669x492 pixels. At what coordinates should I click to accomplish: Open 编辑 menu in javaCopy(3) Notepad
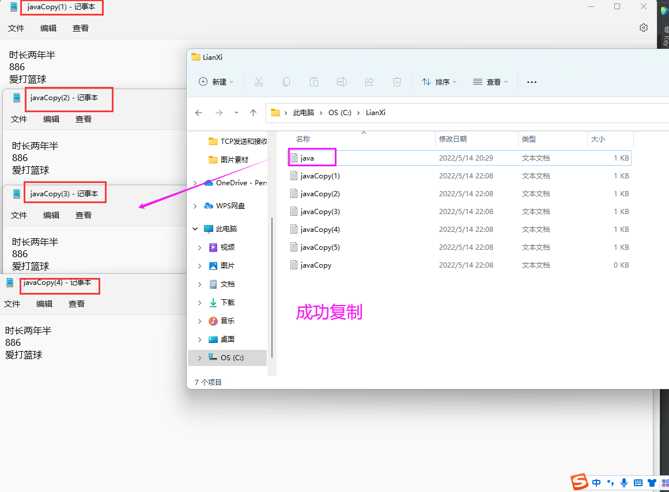pyautogui.click(x=51, y=215)
